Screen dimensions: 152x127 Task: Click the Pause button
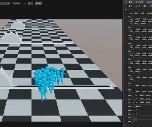38,3
